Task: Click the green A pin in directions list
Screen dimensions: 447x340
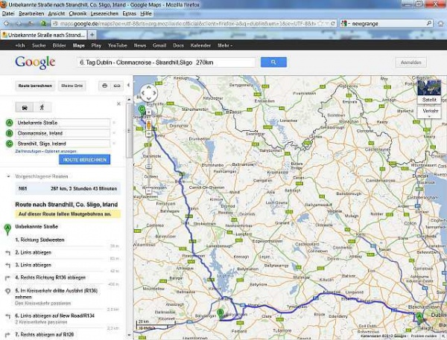Action: coord(7,229)
